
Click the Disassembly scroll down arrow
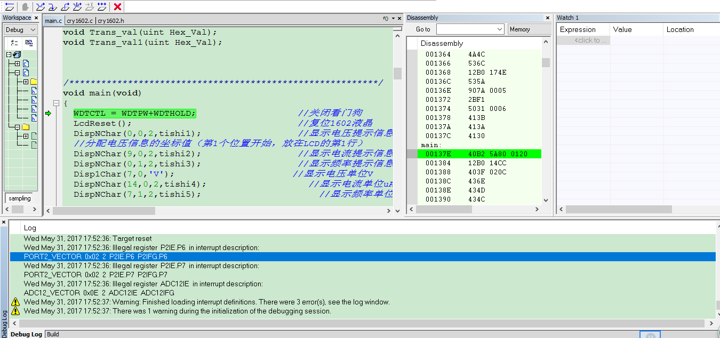[x=546, y=200]
